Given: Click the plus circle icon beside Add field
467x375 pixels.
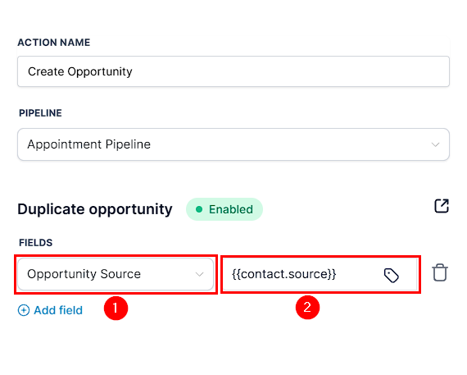Looking at the screenshot, I should tap(24, 310).
